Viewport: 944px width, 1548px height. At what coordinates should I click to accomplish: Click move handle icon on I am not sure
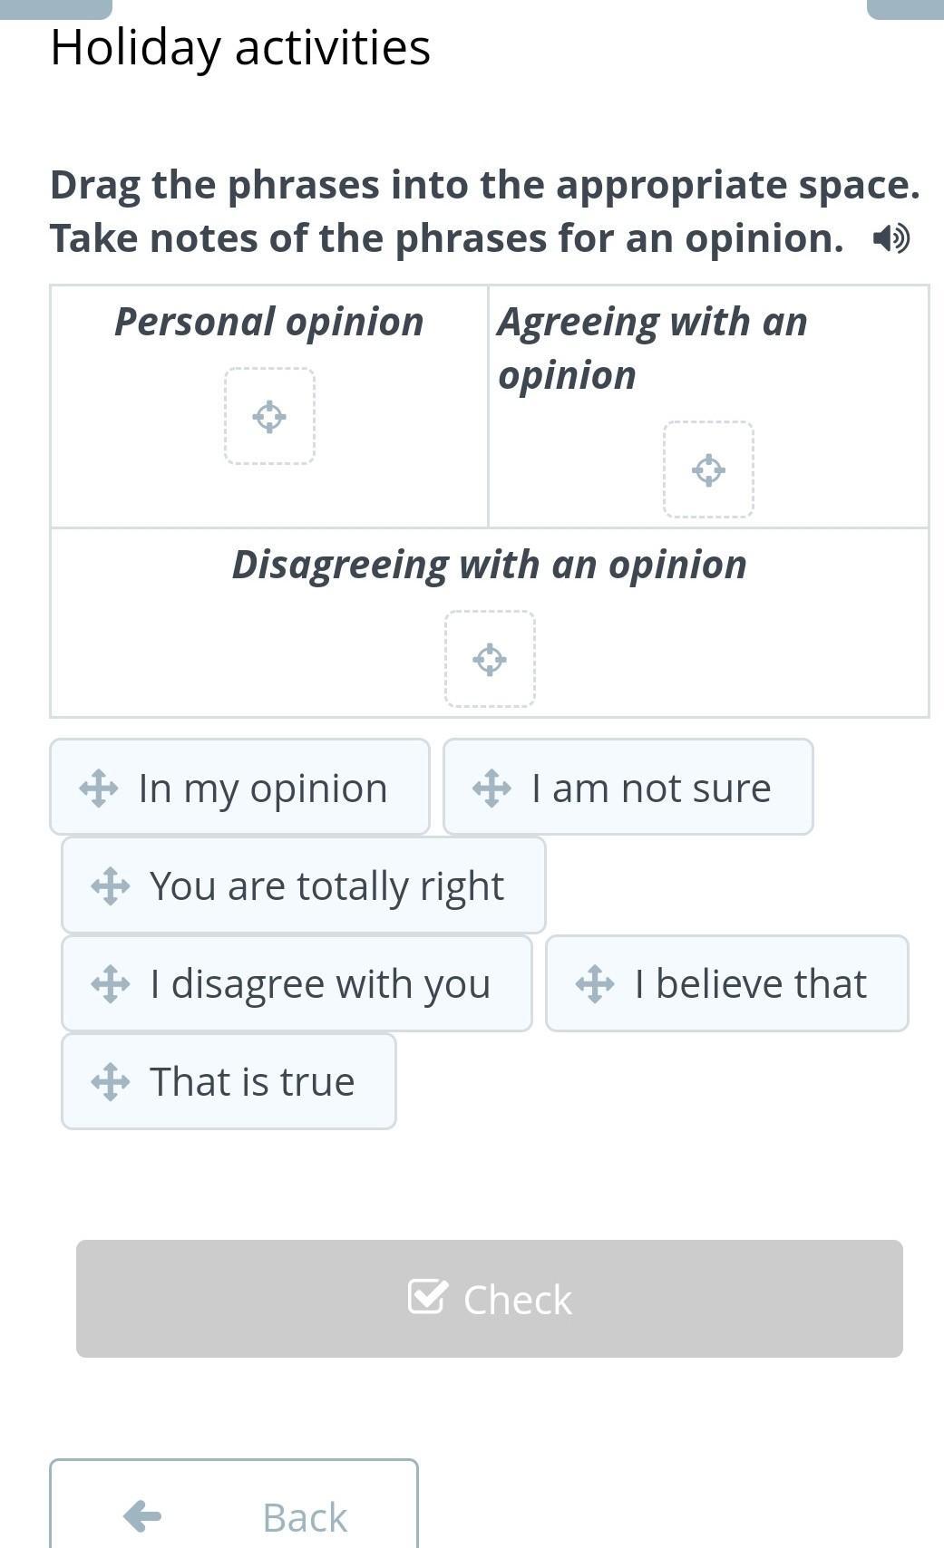click(x=491, y=788)
